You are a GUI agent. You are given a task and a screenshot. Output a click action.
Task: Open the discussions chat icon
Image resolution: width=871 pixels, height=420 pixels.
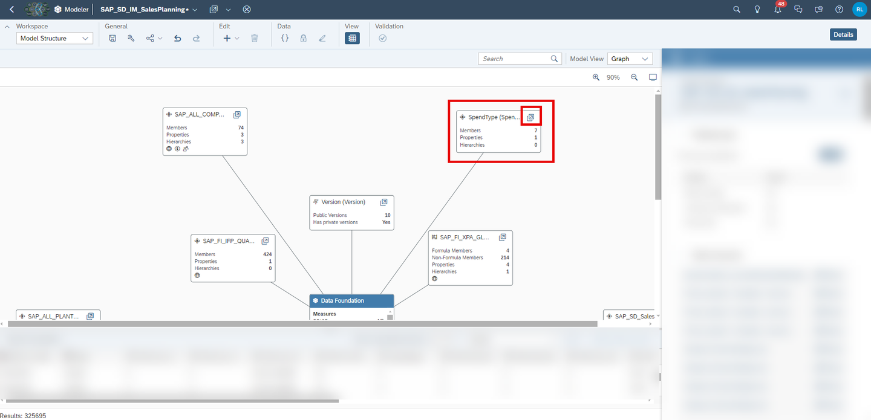tap(798, 10)
